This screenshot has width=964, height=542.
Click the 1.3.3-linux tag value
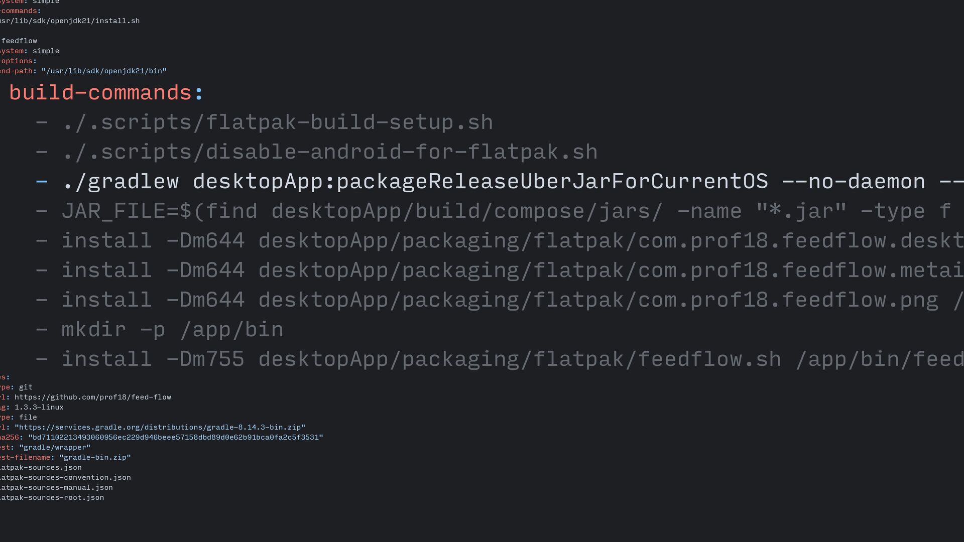39,408
